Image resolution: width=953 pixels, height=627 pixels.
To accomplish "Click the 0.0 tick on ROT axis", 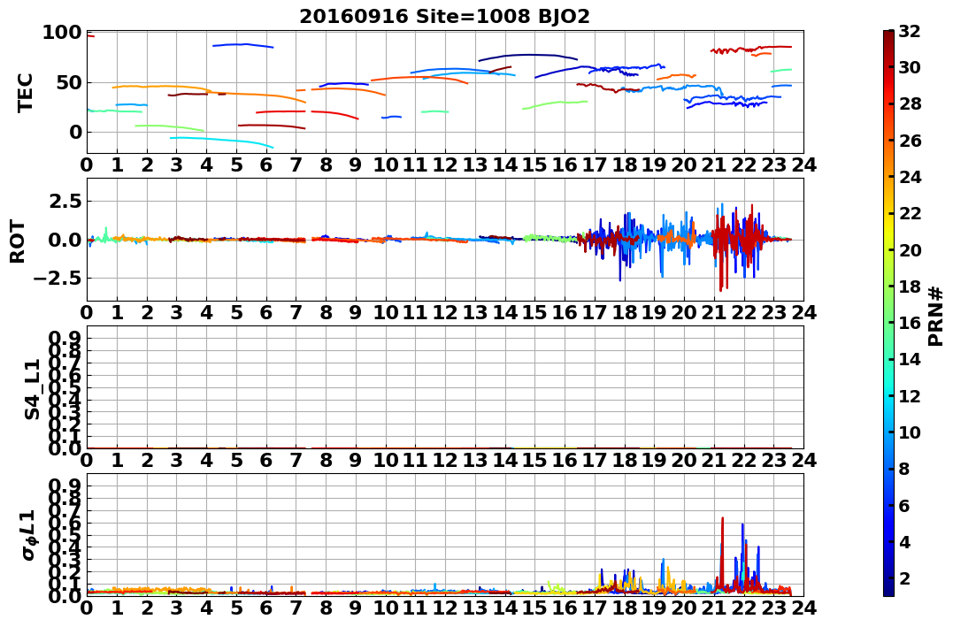I will click(x=65, y=240).
